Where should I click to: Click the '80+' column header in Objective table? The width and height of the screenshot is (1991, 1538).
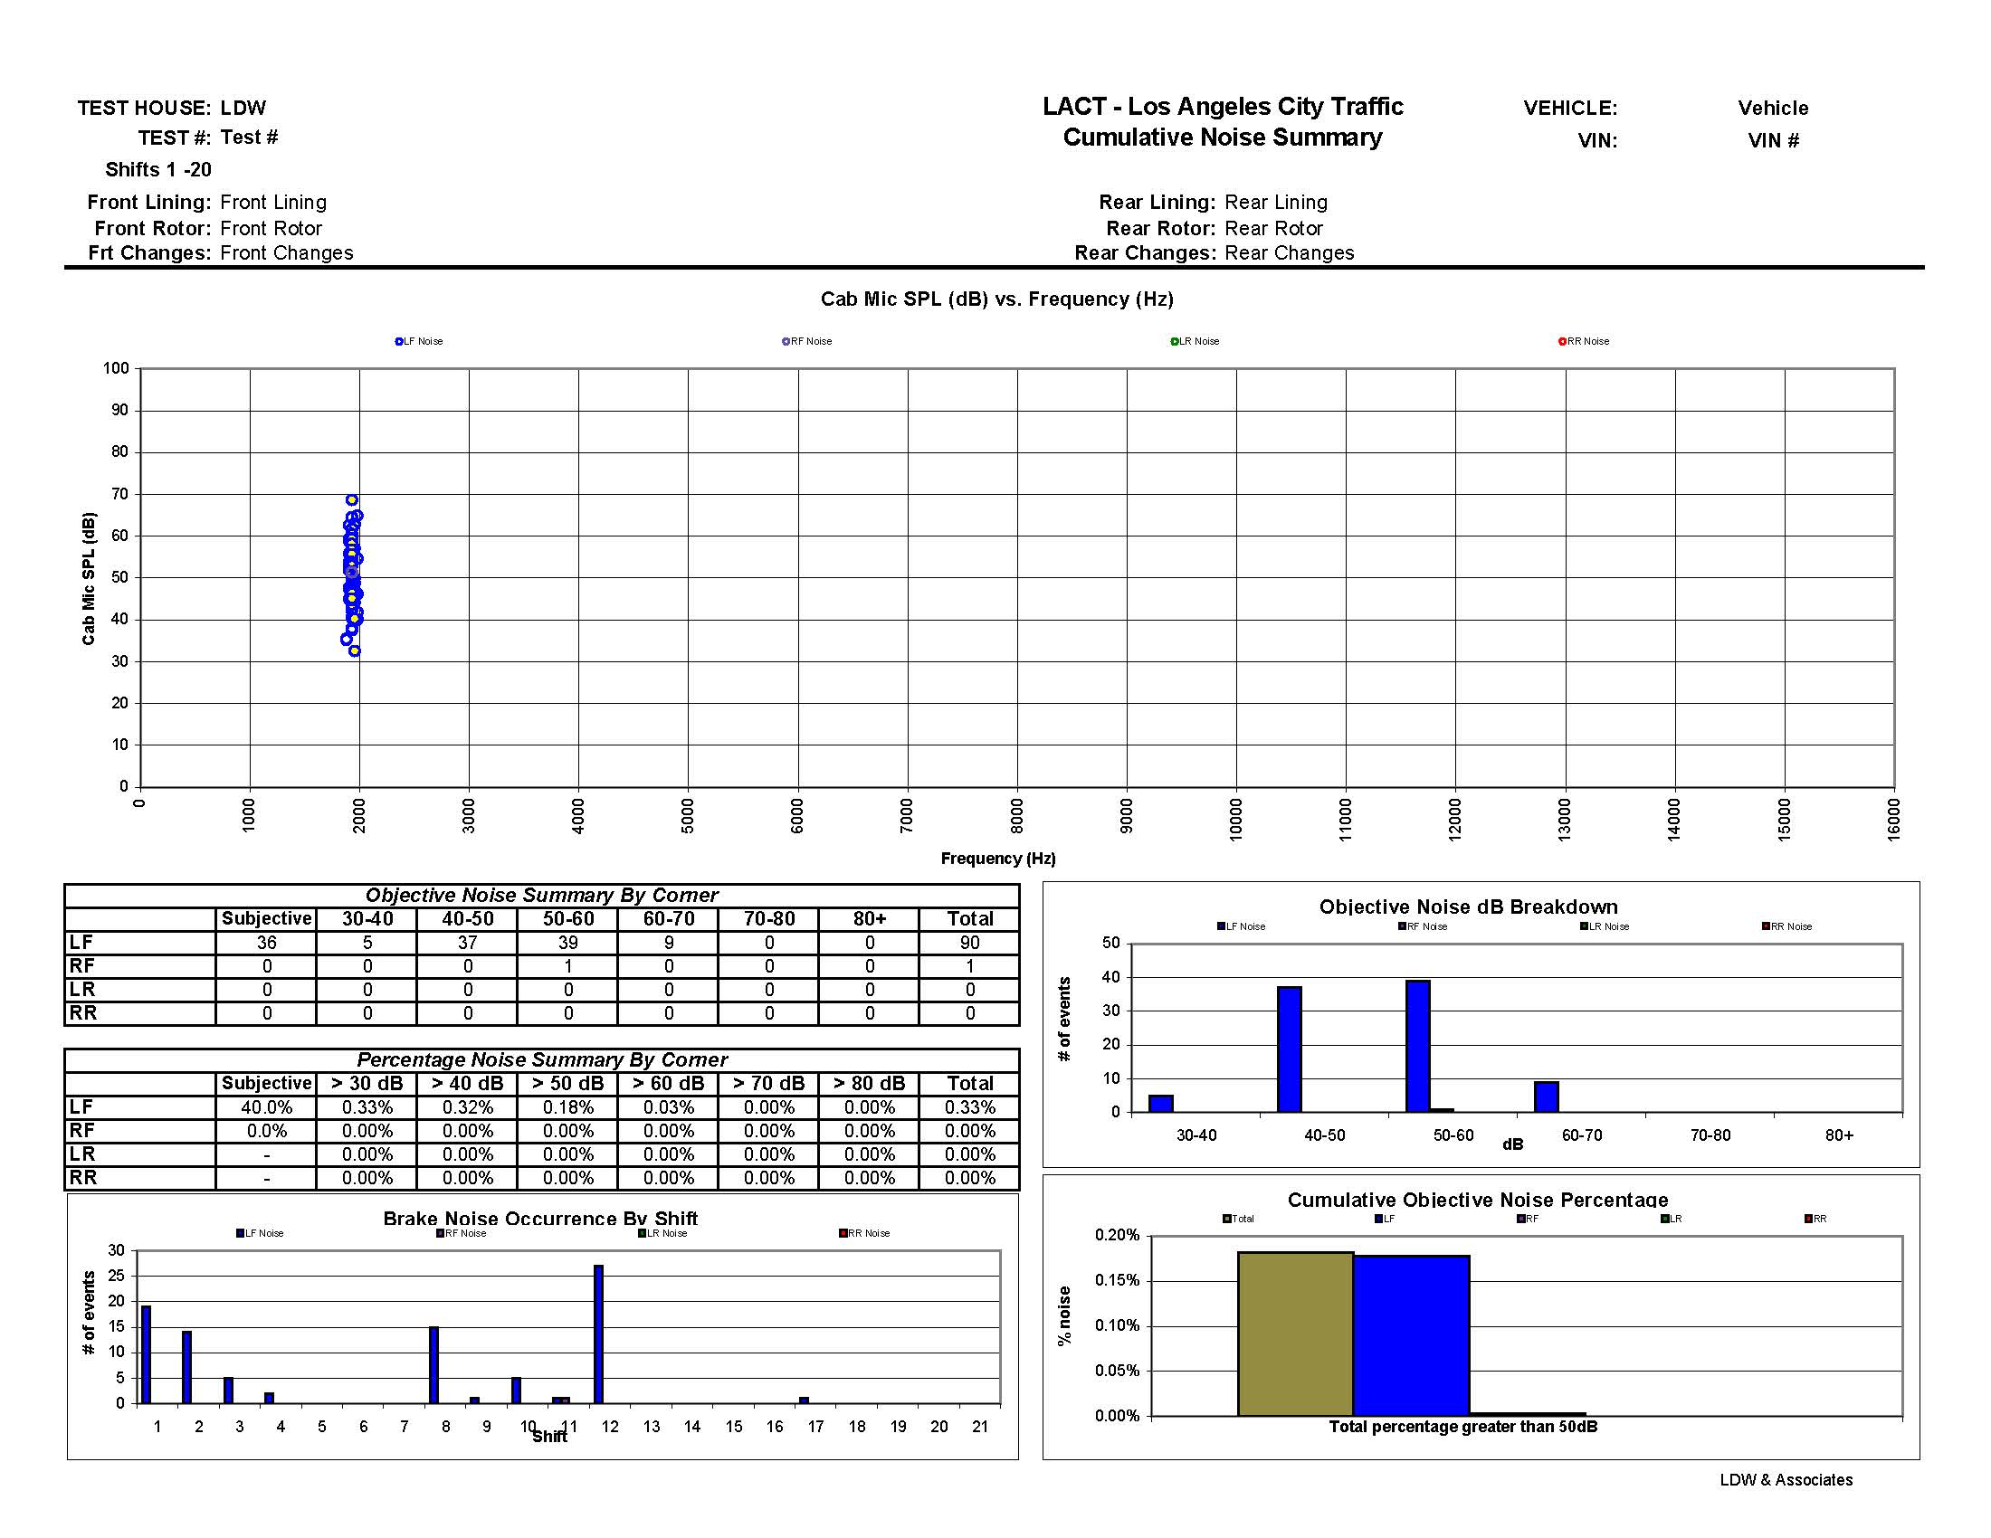[869, 918]
